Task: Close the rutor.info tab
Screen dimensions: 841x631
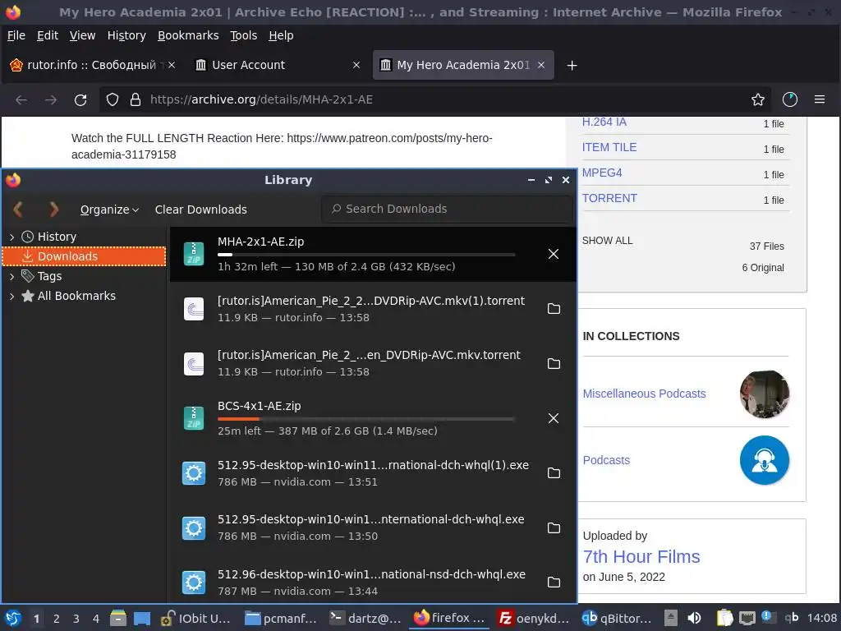Action: point(172,65)
